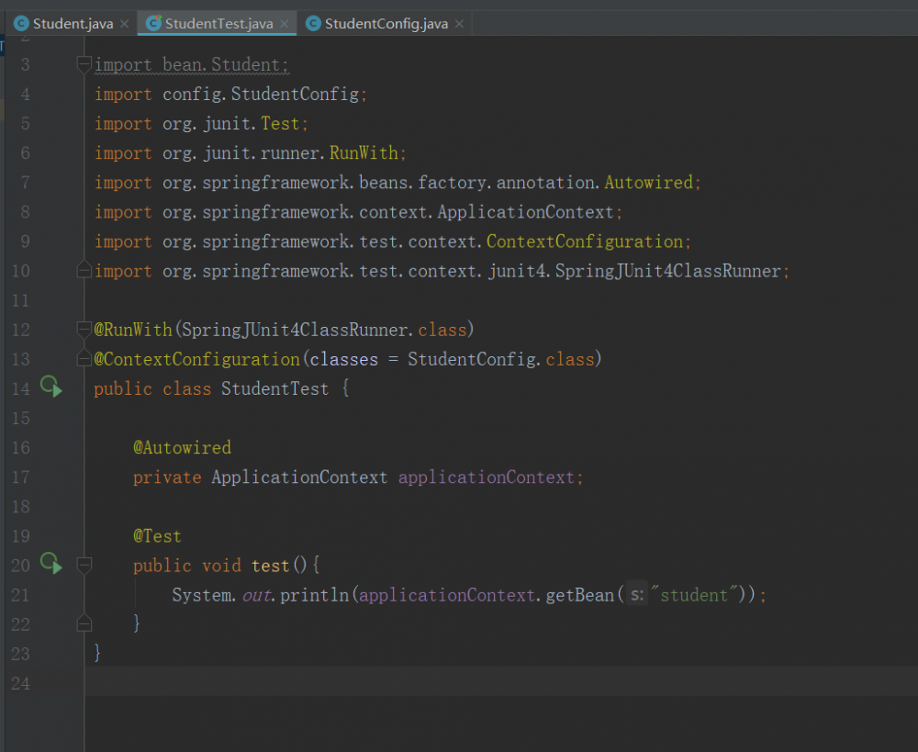Click the StudentConfig.java tab file icon
Viewport: 918px width, 752px height.
(314, 24)
